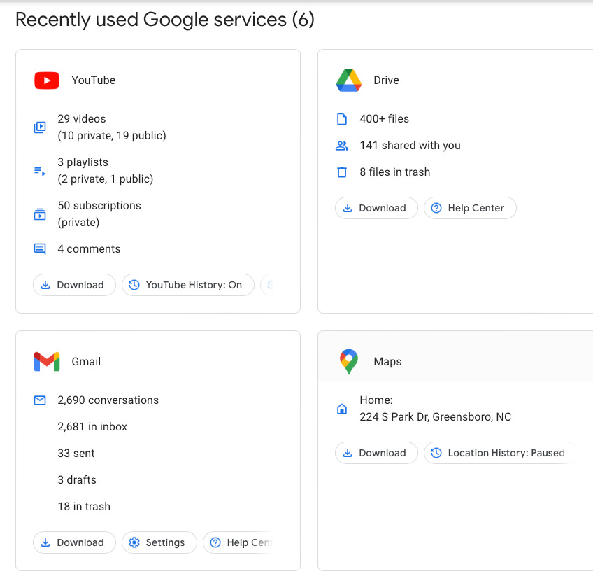Click the "3 drafts" text
Image resolution: width=593 pixels, height=574 pixels.
[77, 480]
